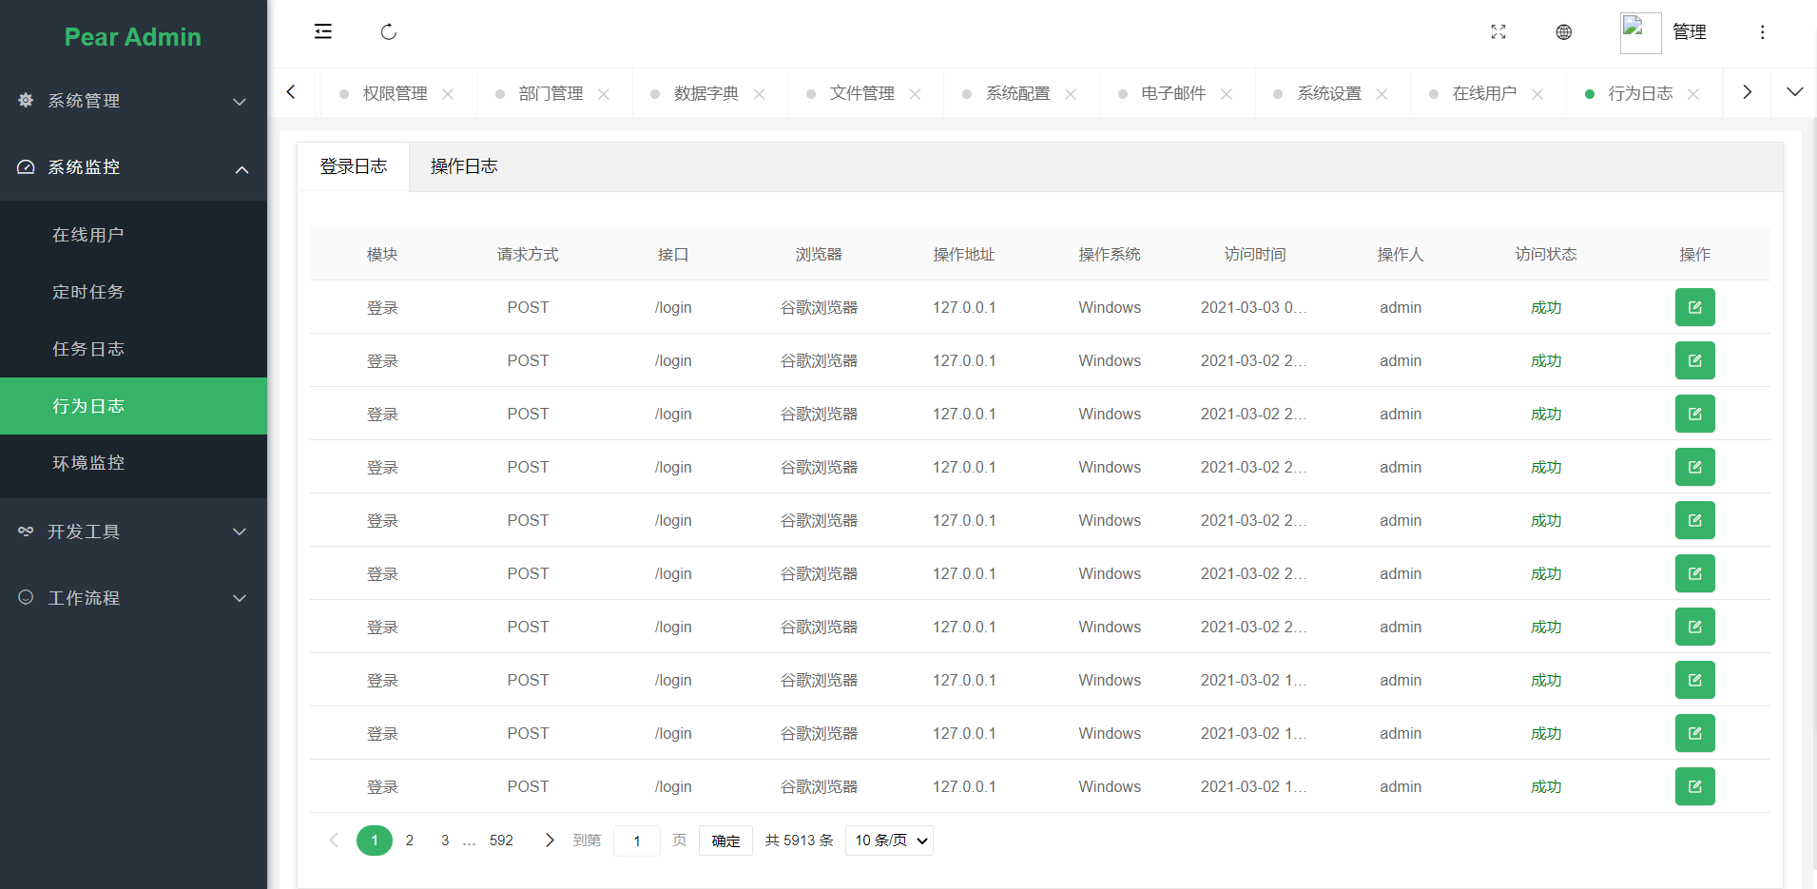Open 定时任务 in the sidebar
The height and width of the screenshot is (889, 1817).
[x=133, y=292]
